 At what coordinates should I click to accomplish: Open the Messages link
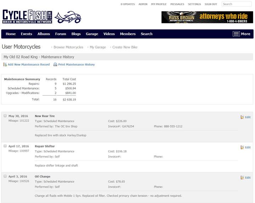tap(177, 4)
